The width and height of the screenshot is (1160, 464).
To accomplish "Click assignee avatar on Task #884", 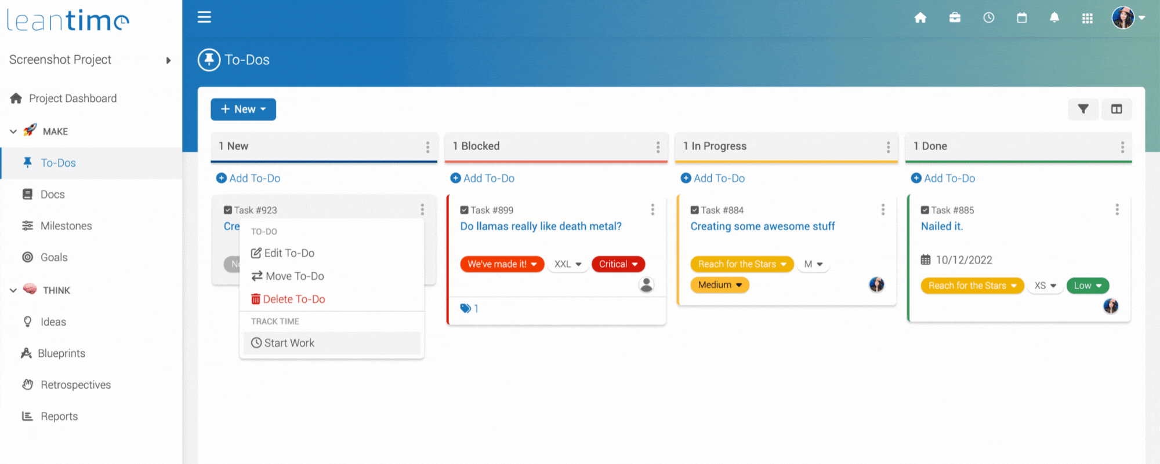I will pyautogui.click(x=876, y=284).
